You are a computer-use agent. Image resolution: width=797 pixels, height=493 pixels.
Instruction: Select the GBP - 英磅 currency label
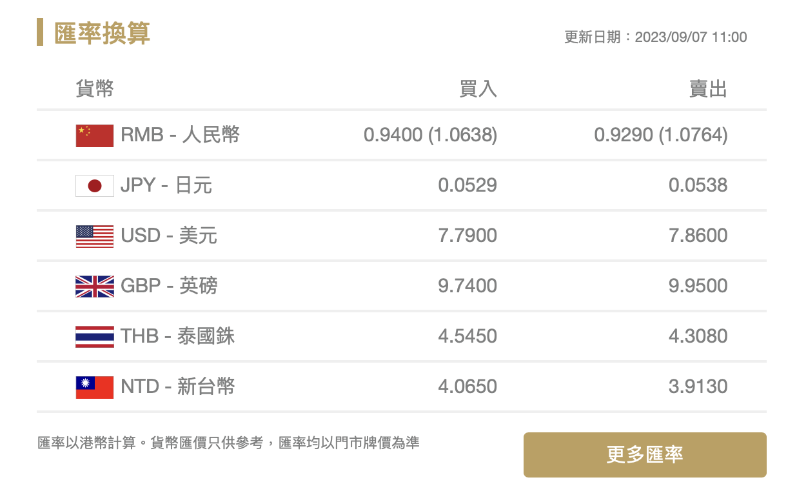tap(169, 286)
